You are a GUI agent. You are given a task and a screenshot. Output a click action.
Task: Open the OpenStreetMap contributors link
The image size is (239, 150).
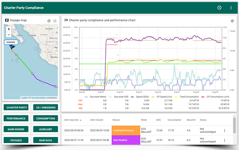[38, 98]
